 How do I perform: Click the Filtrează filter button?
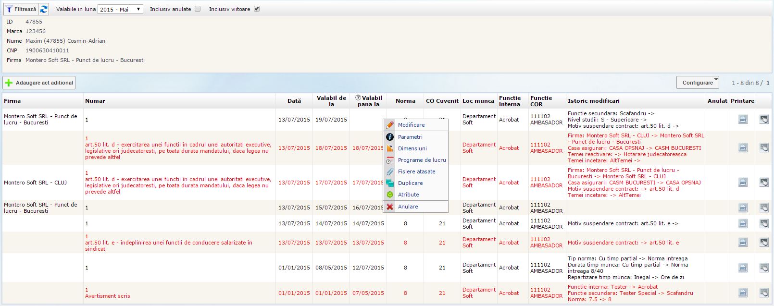[21, 9]
